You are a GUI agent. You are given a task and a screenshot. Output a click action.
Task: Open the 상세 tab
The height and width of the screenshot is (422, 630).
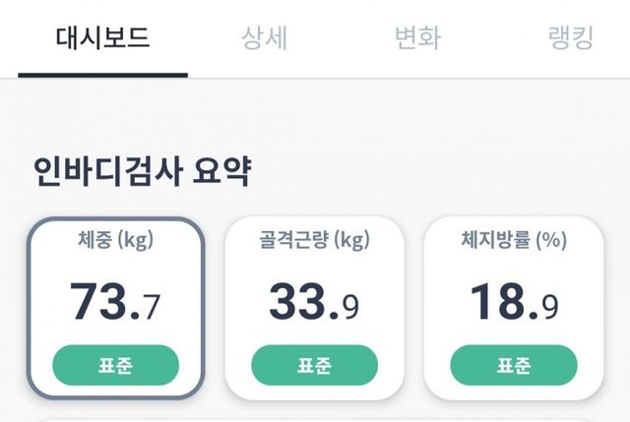(265, 38)
